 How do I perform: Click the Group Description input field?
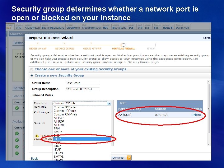[82, 89]
